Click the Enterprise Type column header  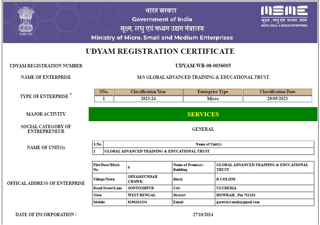pyautogui.click(x=212, y=92)
